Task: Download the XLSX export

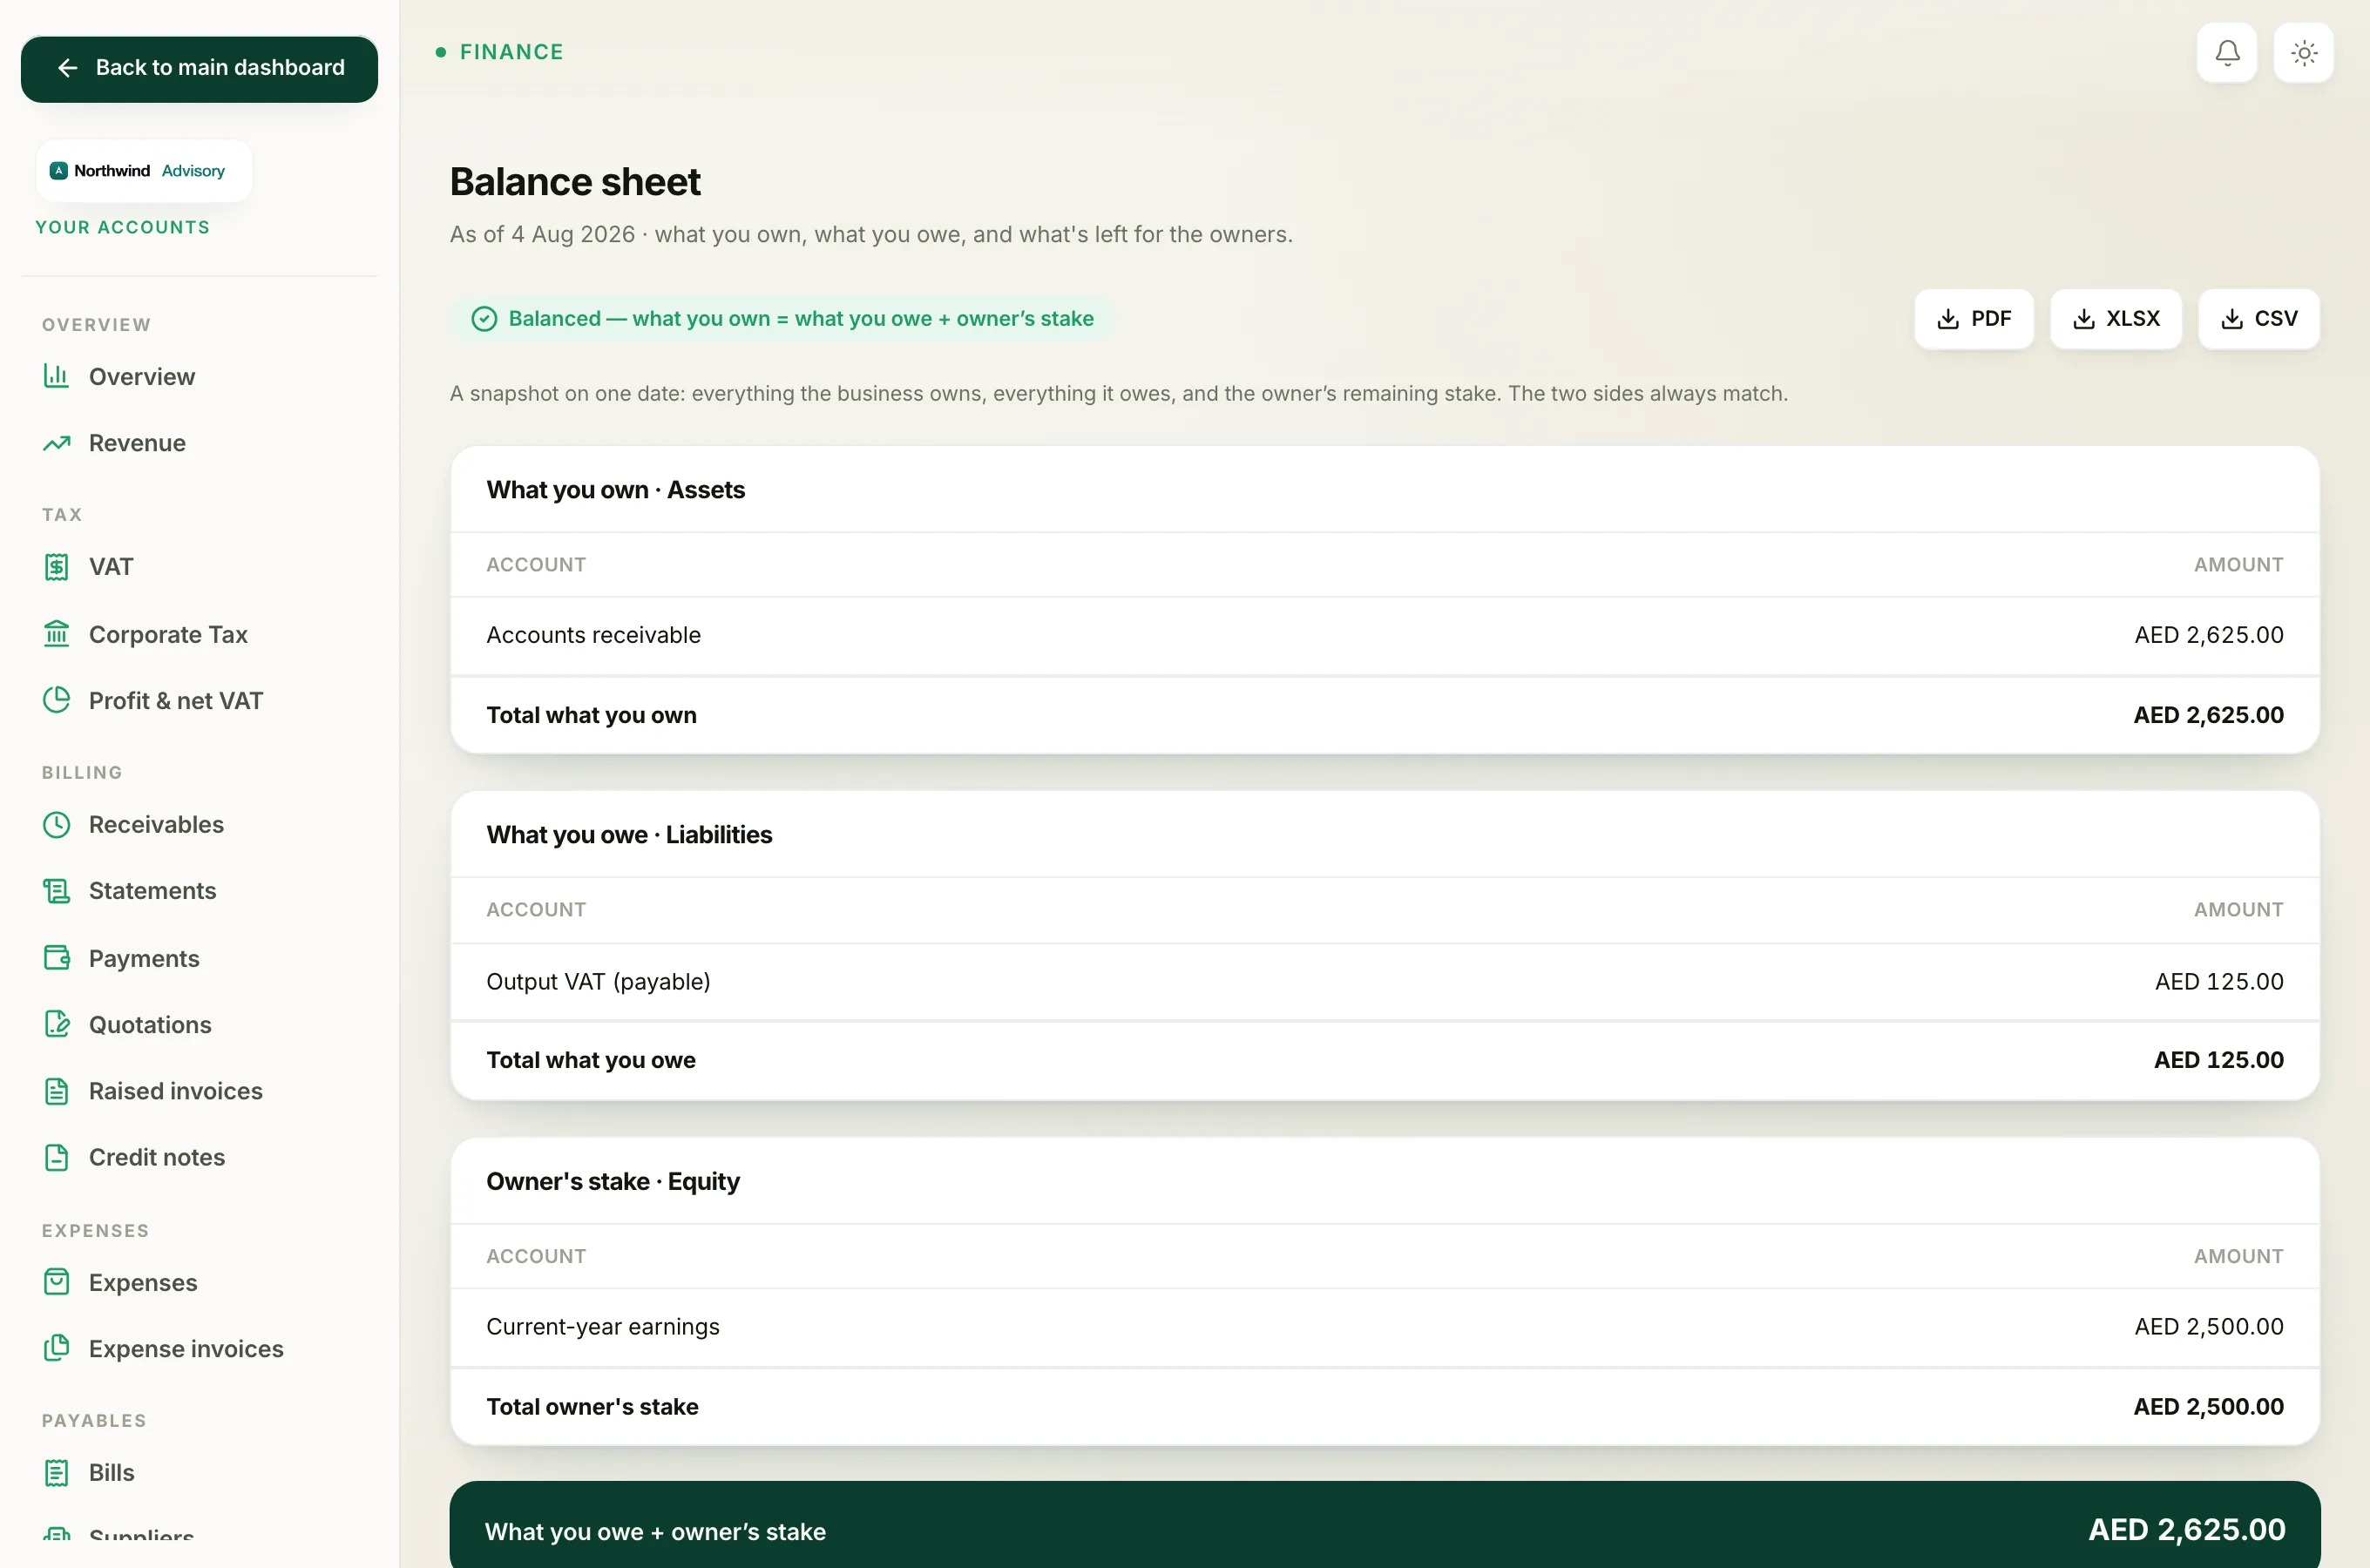Action: tap(2115, 319)
